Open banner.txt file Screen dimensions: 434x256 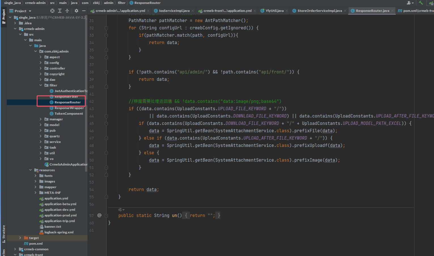tap(50, 227)
